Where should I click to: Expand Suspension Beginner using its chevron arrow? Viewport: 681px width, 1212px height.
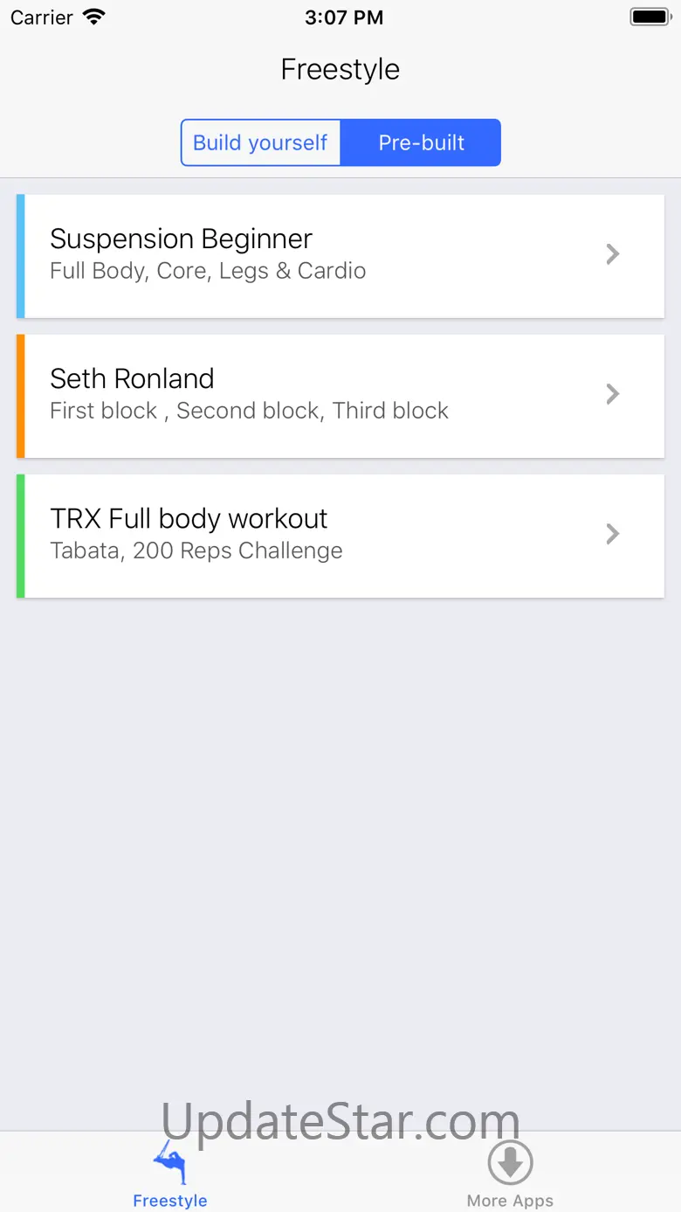tap(613, 254)
